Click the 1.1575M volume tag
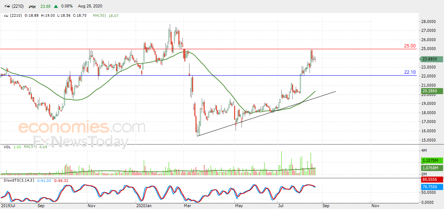The width and height of the screenshot is (444, 209). coord(432,161)
